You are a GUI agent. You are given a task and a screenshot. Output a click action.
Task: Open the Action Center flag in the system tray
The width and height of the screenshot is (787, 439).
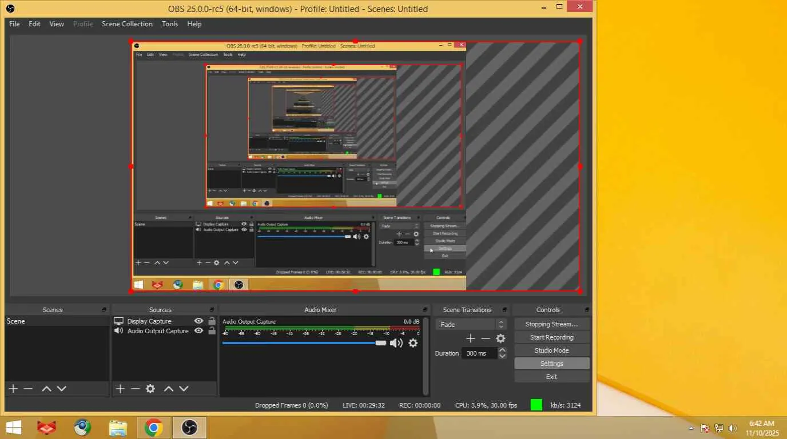(705, 428)
